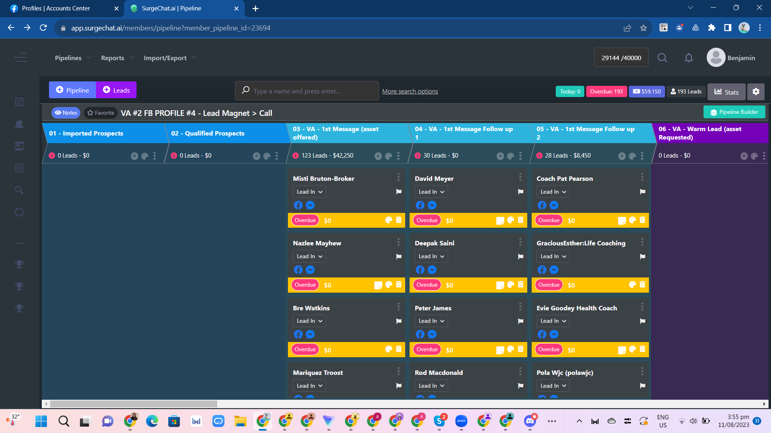This screenshot has width=771, height=433.
Task: Click the lead name search field
Action: coord(307,91)
